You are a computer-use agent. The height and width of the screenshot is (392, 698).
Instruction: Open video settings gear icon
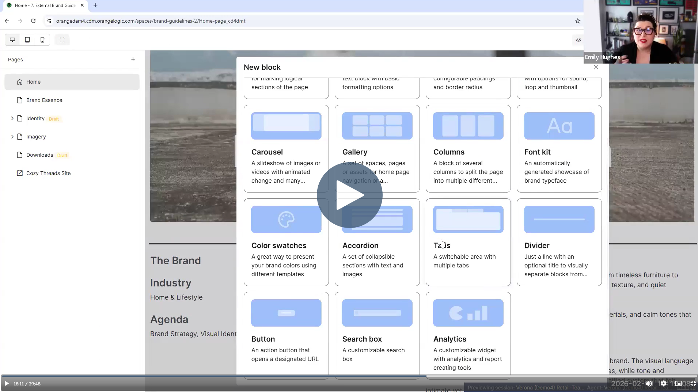click(x=663, y=384)
